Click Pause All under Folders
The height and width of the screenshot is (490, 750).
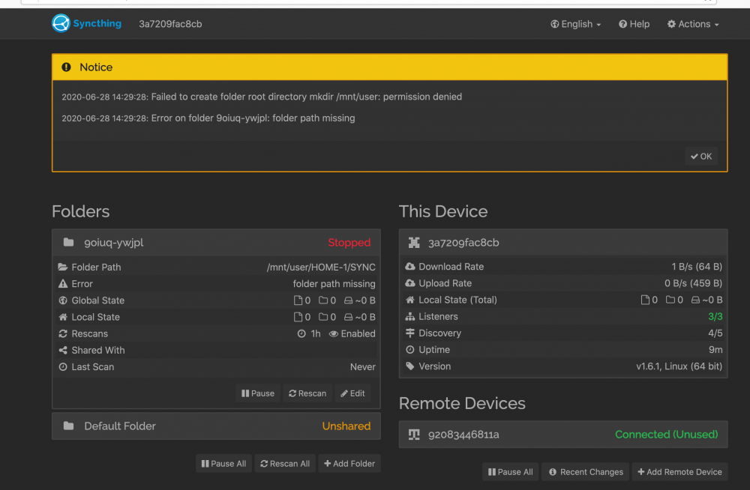tap(223, 464)
